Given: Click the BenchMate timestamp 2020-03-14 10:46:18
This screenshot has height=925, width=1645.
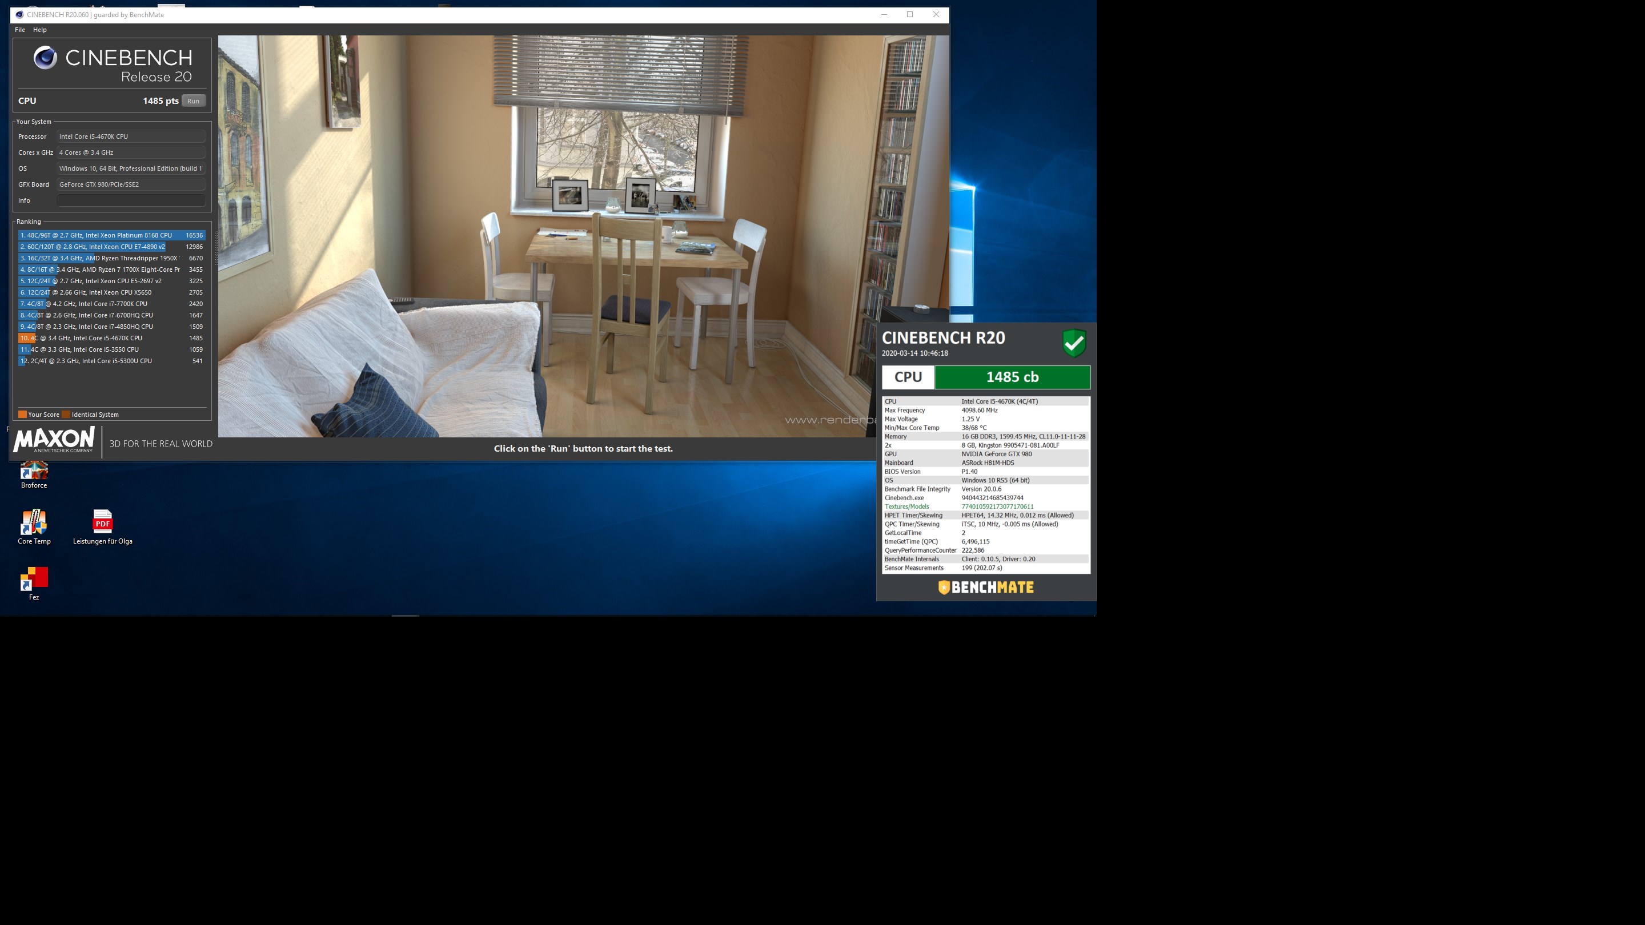Looking at the screenshot, I should pos(914,353).
